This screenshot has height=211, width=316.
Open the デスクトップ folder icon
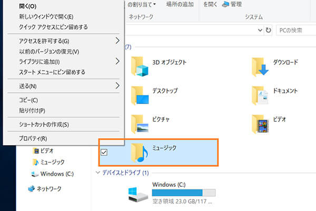point(140,95)
